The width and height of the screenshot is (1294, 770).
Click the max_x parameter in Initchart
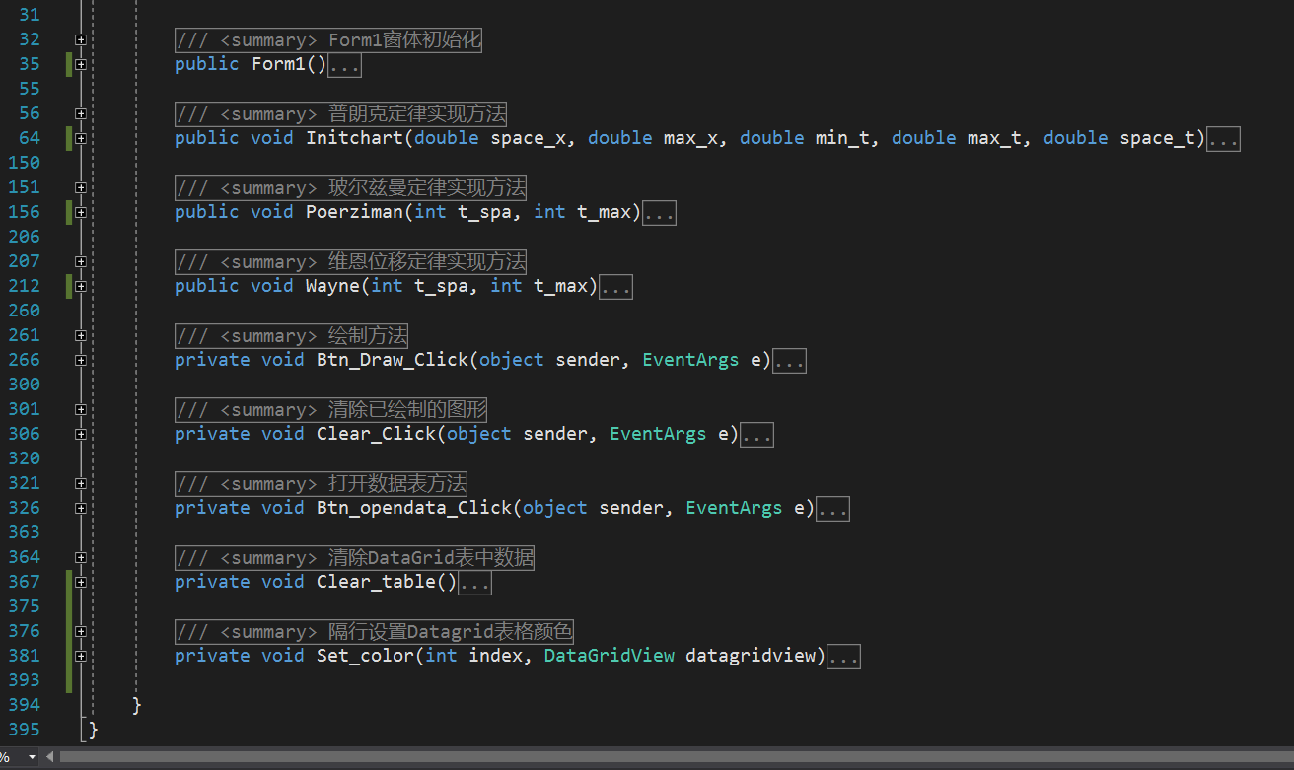click(x=690, y=138)
